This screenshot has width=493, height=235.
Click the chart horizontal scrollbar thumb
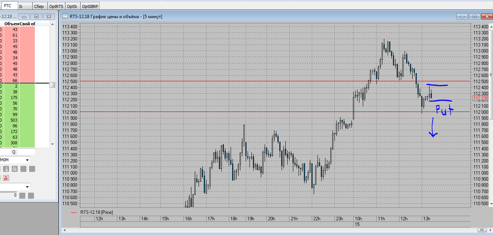482,230
